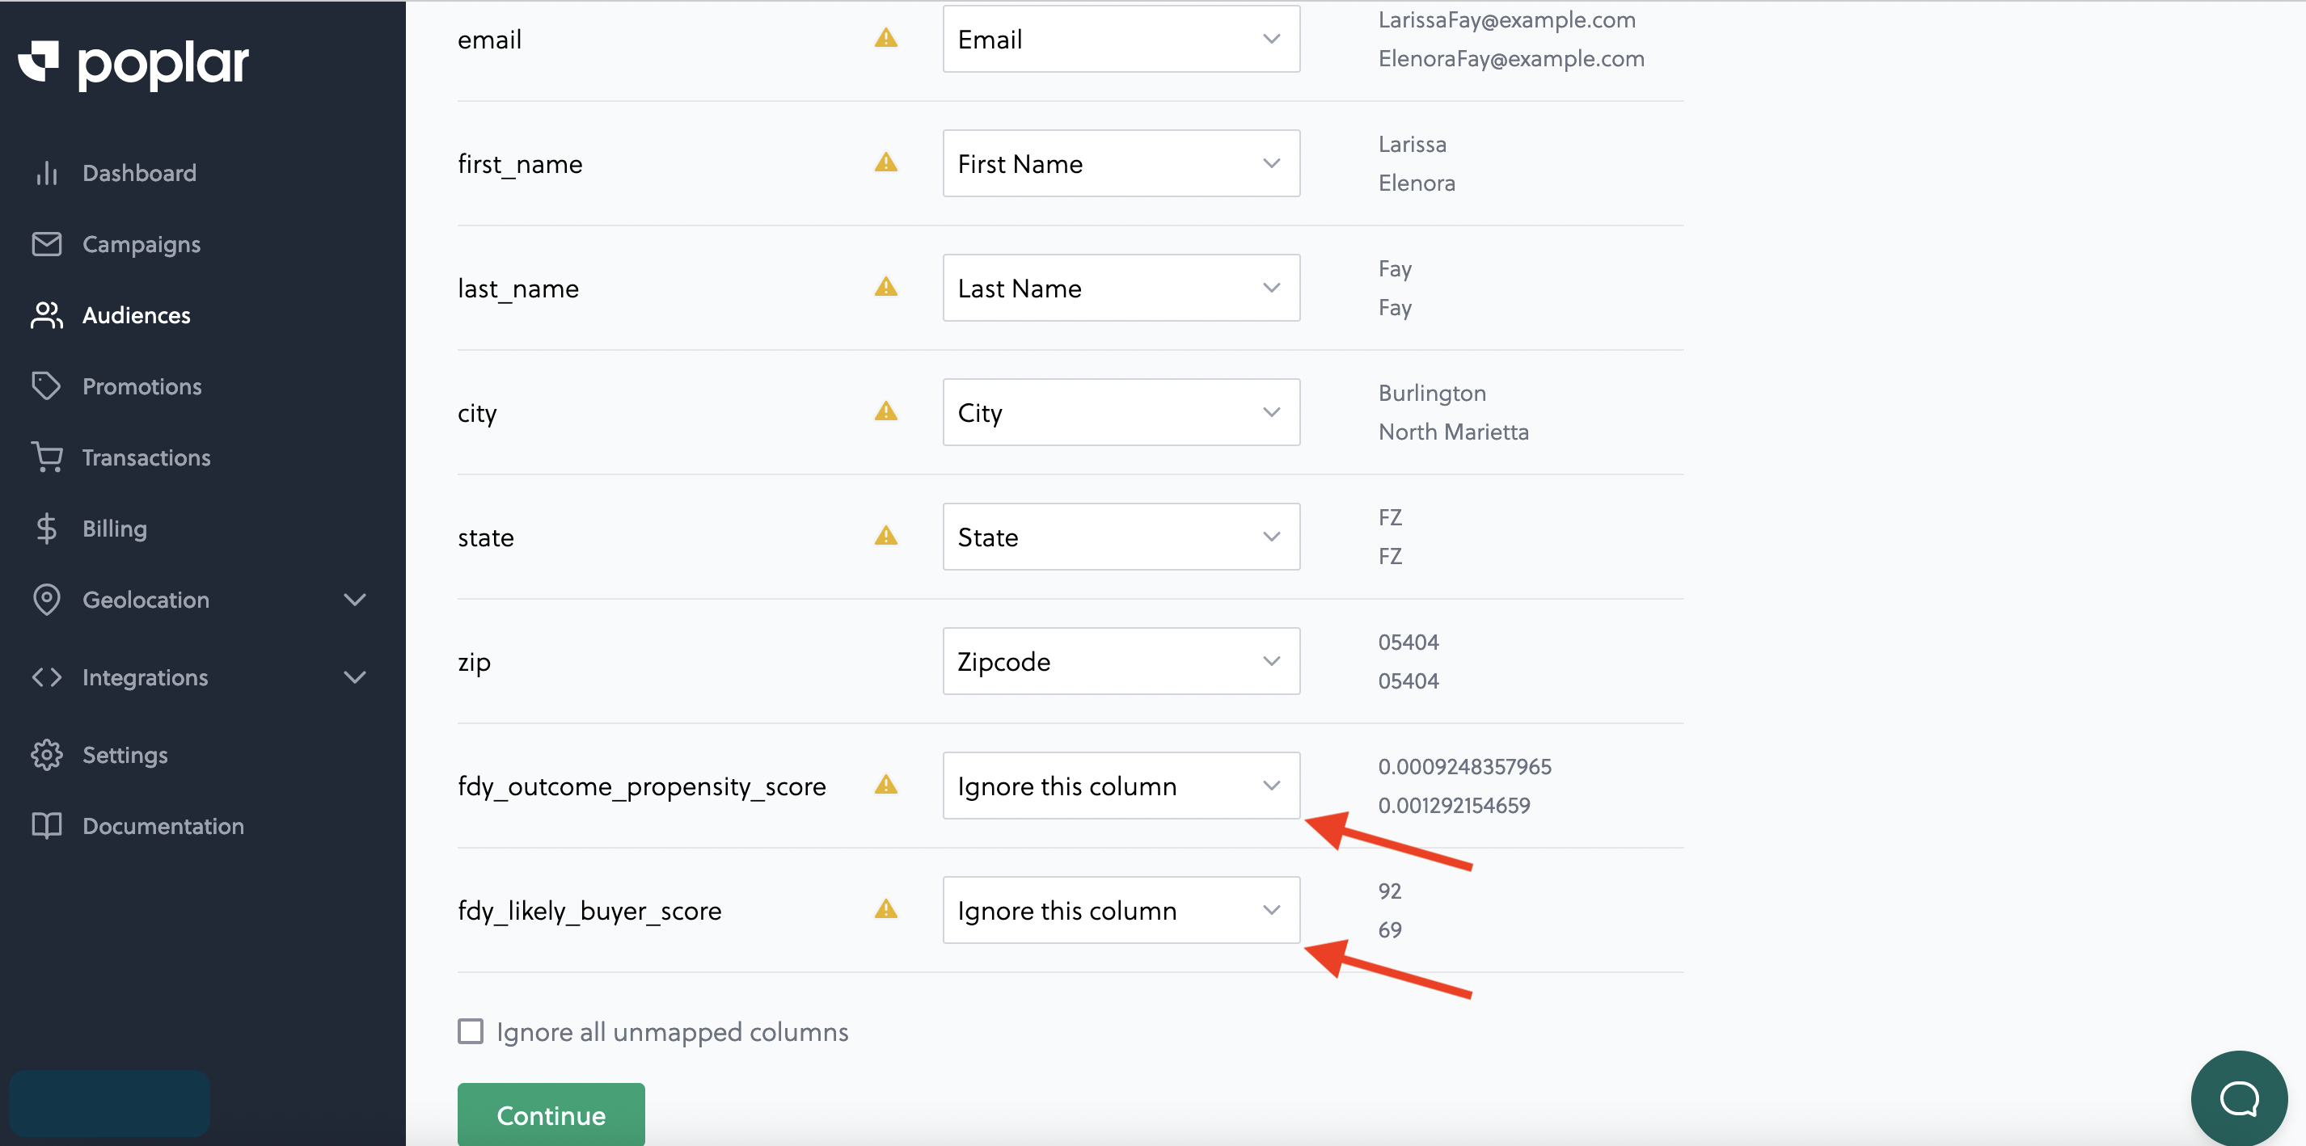Open Audiences section
Screen dimensions: 2306x1146
(x=136, y=315)
